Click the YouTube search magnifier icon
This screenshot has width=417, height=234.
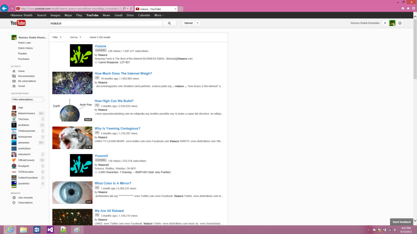pyautogui.click(x=169, y=23)
